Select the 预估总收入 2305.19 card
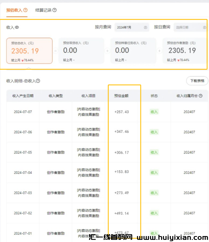 (x=29, y=51)
